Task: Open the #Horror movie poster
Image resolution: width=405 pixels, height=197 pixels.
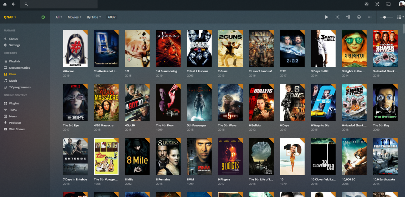Action: tap(75, 48)
